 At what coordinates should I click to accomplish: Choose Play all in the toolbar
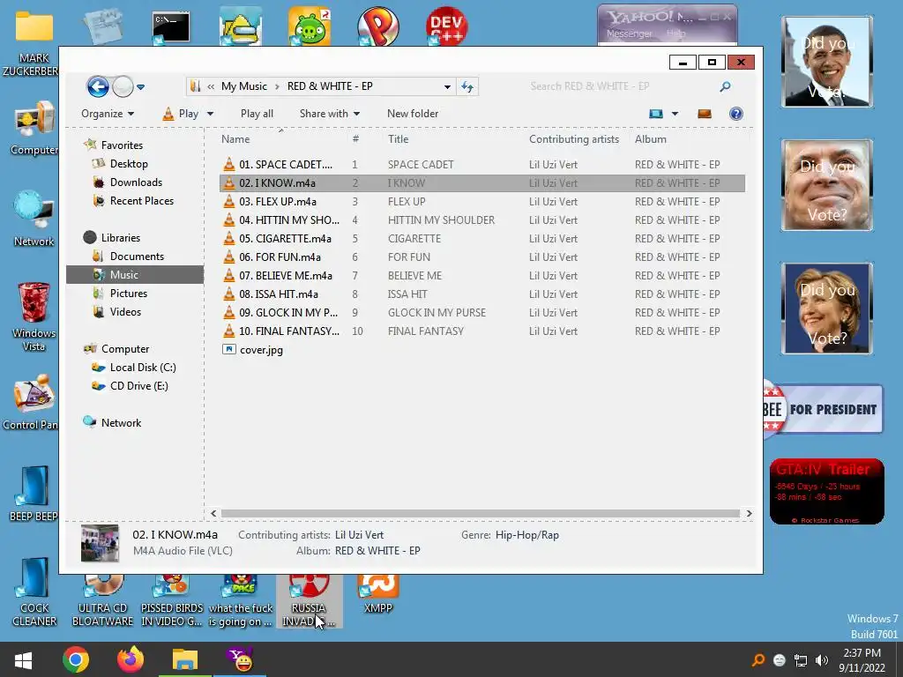(257, 114)
